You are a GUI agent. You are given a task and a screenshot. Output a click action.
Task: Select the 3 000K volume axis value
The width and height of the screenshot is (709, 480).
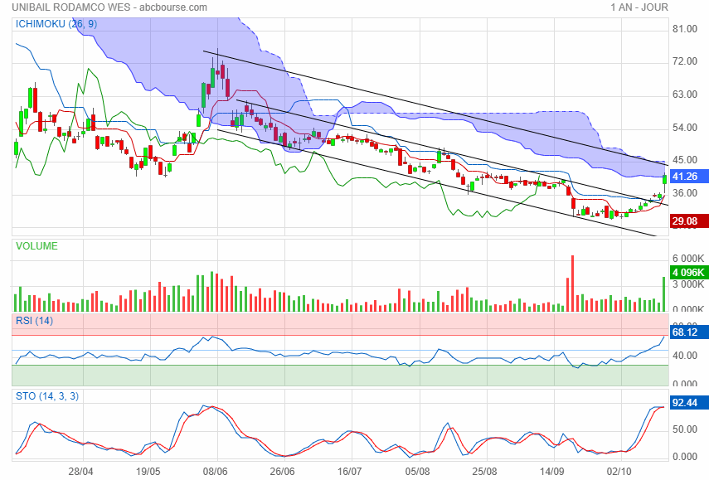(688, 284)
